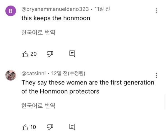Dislike the Honmoon protectors comment

(50, 127)
